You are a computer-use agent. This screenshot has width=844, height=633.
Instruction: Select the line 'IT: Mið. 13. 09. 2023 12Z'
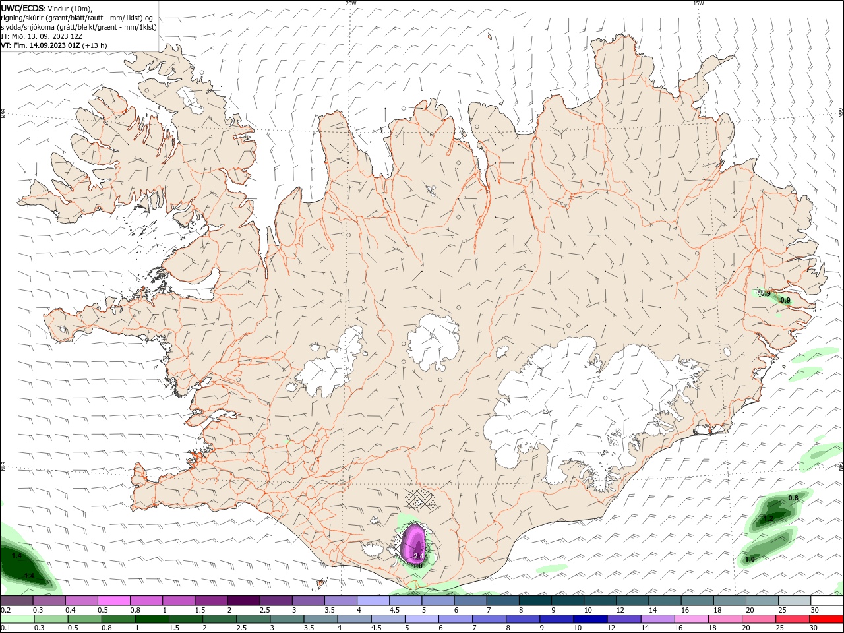[x=40, y=36]
